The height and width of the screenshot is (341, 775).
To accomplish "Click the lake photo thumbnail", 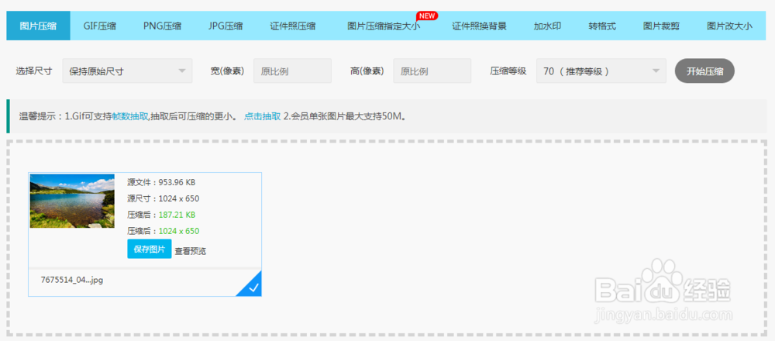I will [x=72, y=201].
